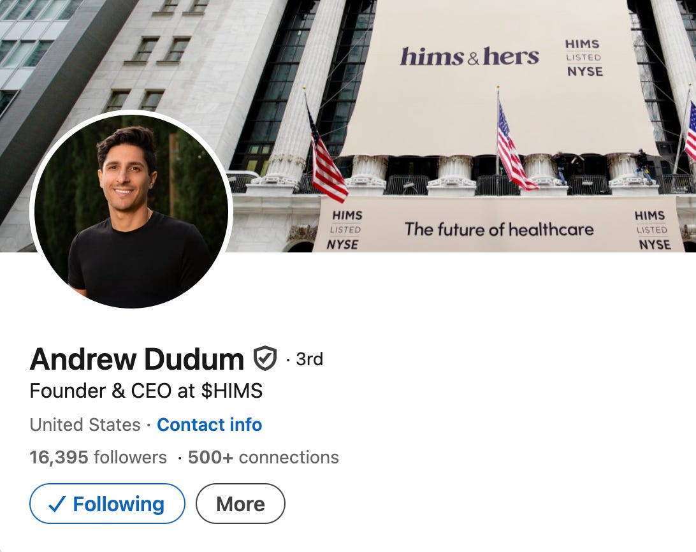This screenshot has height=552, width=696.
Task: Click the 3rd degree connection label
Action: click(309, 359)
